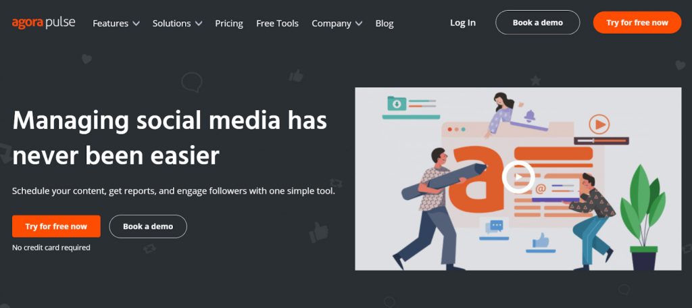This screenshot has width=692, height=308.
Task: Click the blue chat bubble icon in illustration
Action: (494, 227)
